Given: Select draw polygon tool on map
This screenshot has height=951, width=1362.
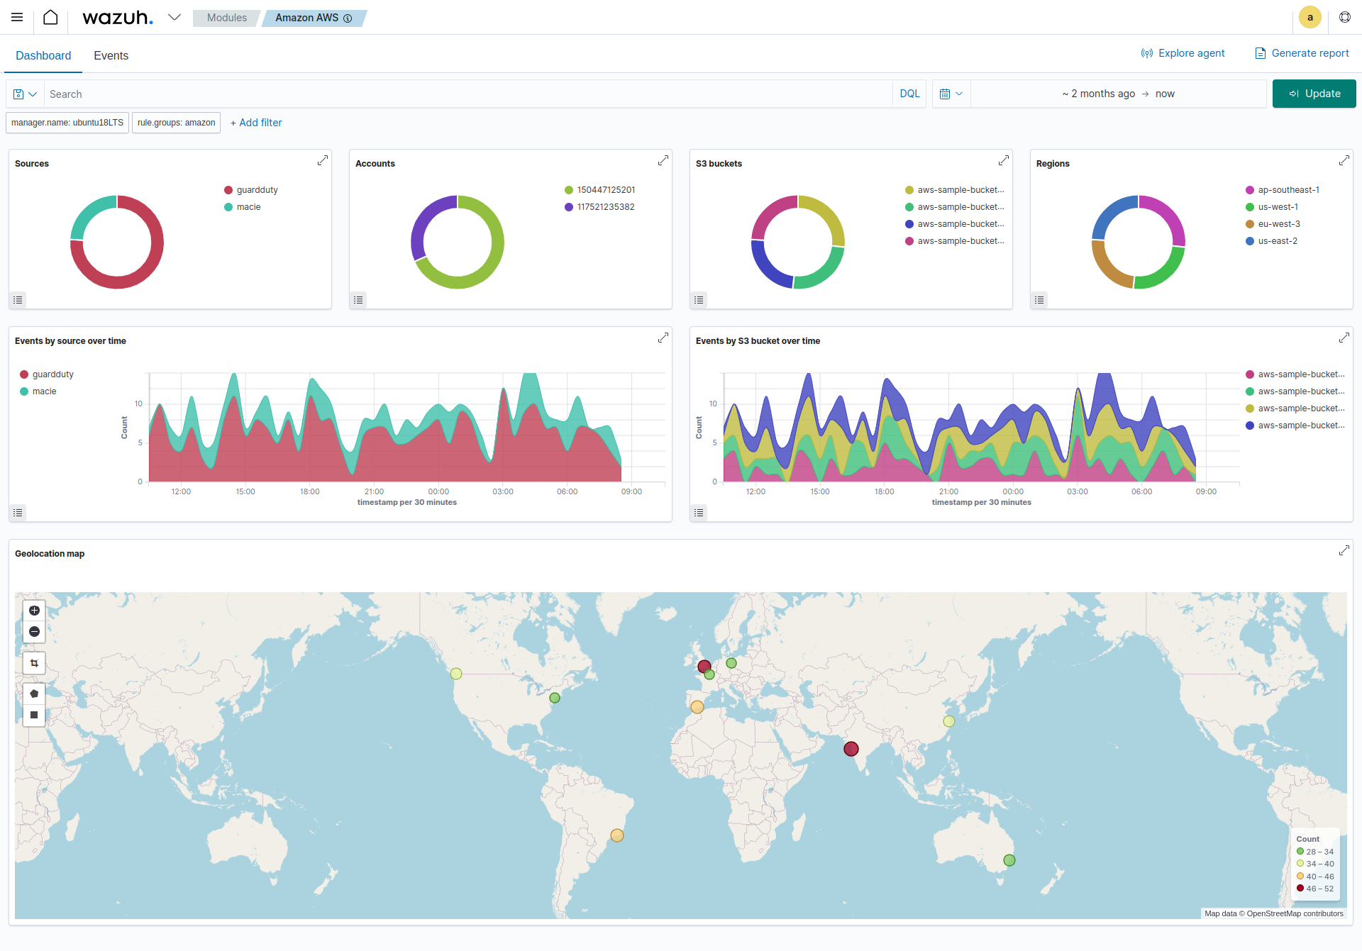Looking at the screenshot, I should [x=34, y=694].
